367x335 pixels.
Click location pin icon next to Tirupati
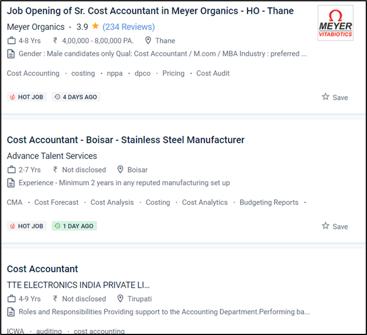coord(120,299)
